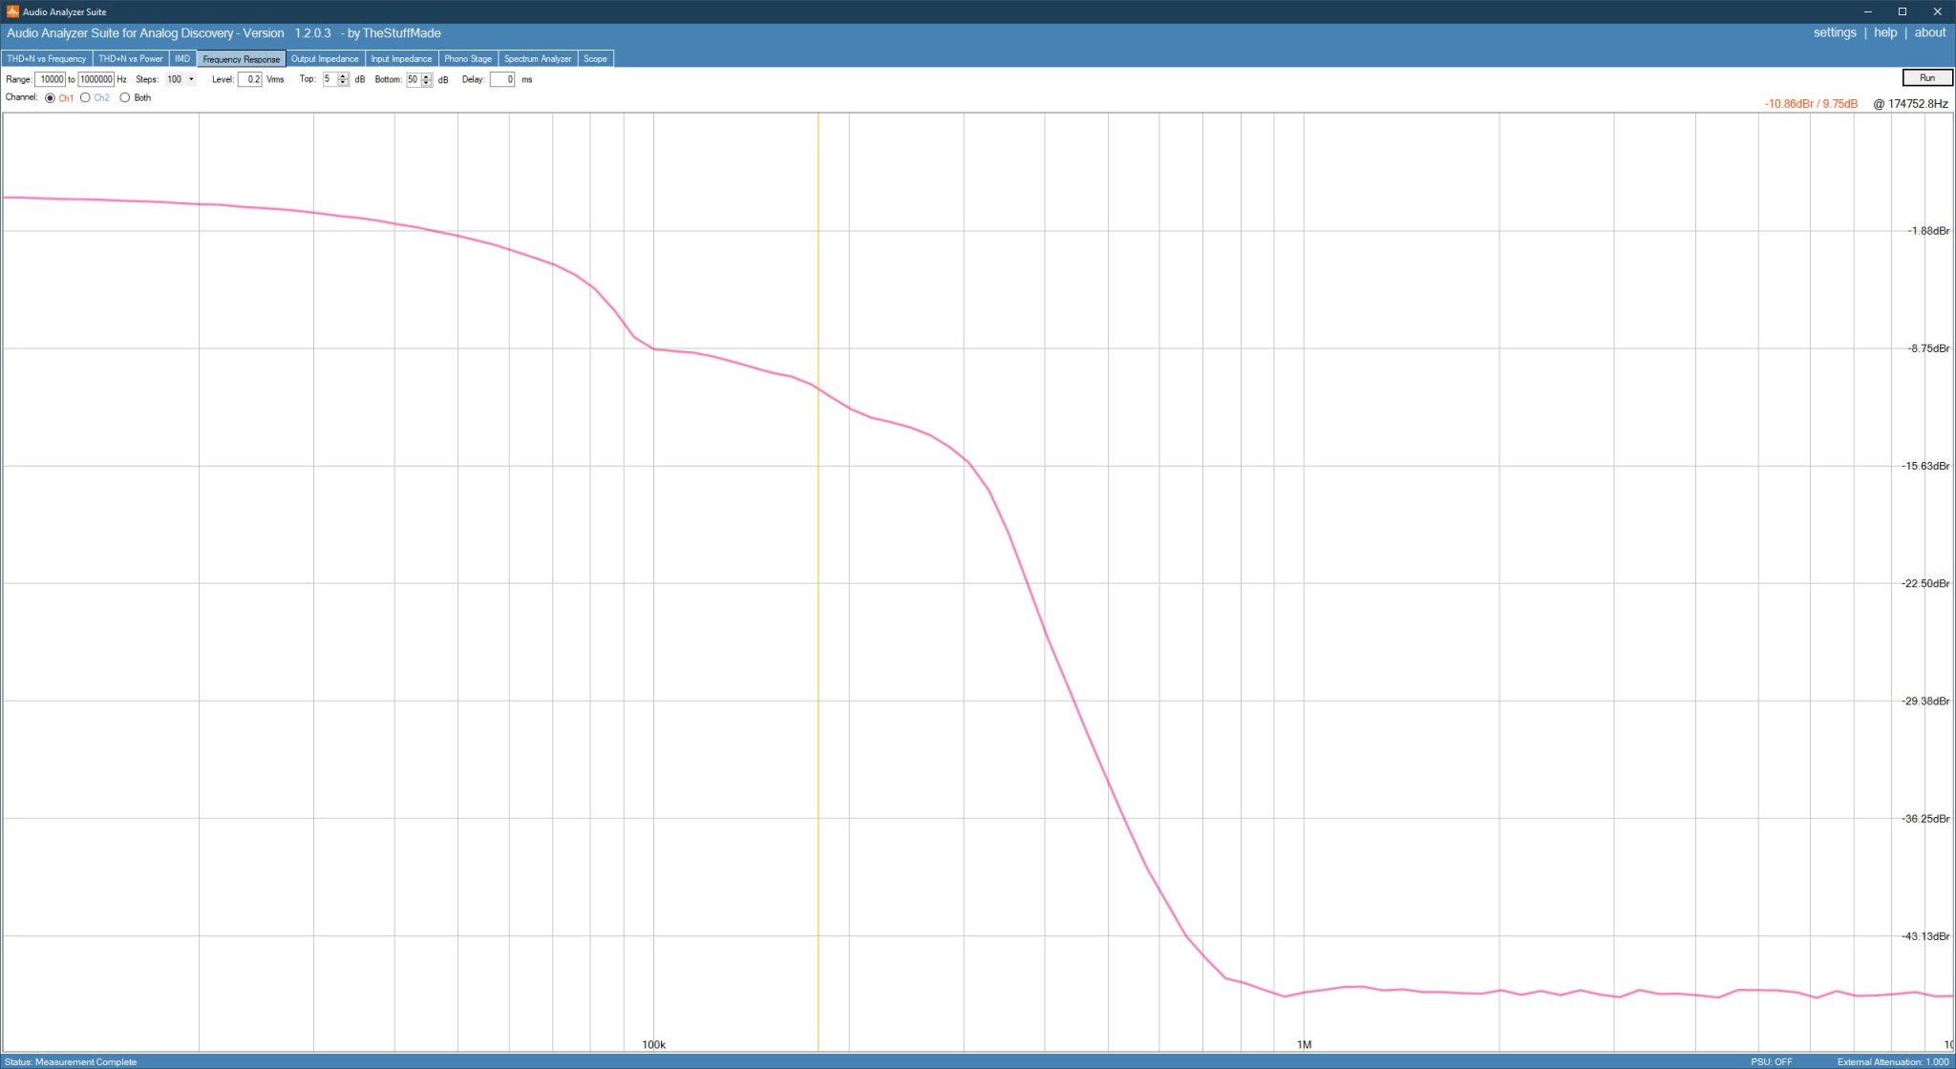
Task: Switch to the Phono Stage tab
Action: tap(468, 59)
